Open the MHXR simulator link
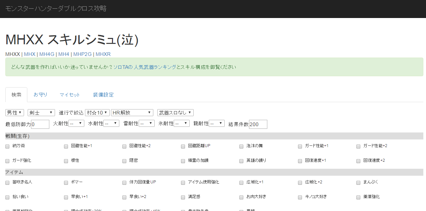This screenshot has width=426, height=211. coord(103,54)
